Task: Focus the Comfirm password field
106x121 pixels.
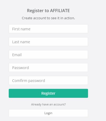Action: coord(48,80)
